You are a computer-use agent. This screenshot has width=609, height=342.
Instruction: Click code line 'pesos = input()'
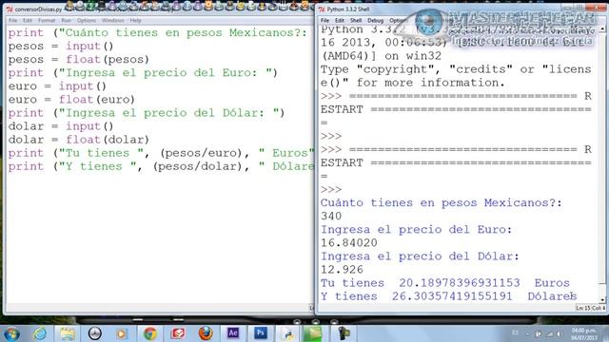pos(61,47)
